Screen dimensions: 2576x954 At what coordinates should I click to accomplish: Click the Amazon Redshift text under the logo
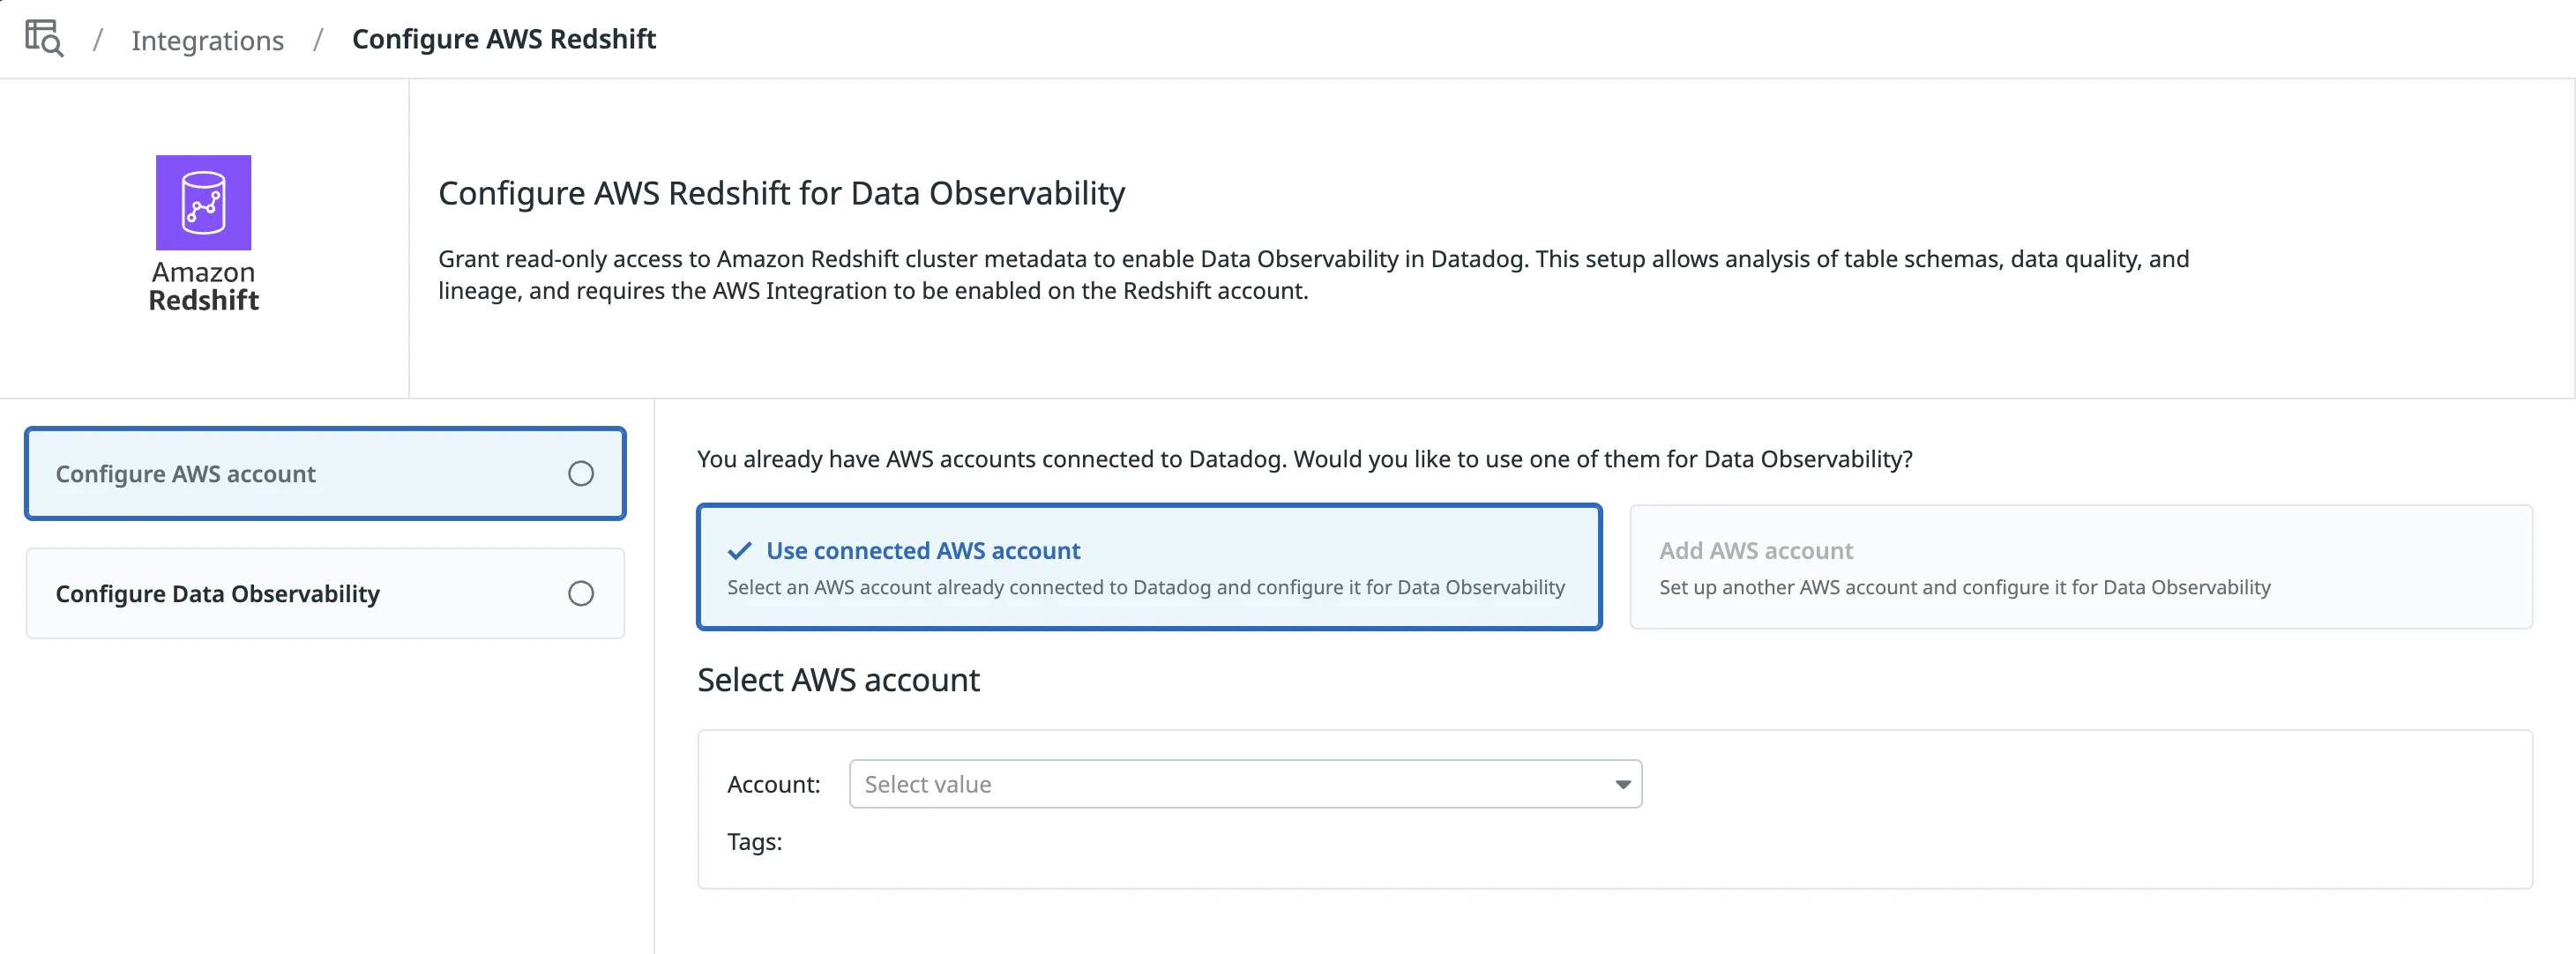(203, 287)
